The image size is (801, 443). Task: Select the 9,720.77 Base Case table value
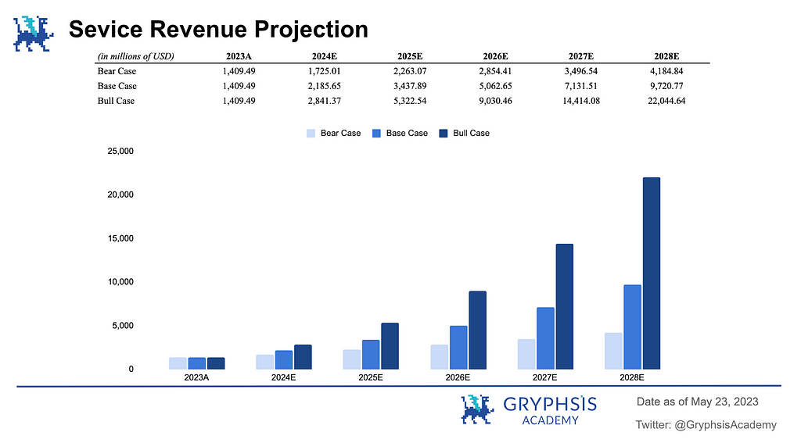666,86
